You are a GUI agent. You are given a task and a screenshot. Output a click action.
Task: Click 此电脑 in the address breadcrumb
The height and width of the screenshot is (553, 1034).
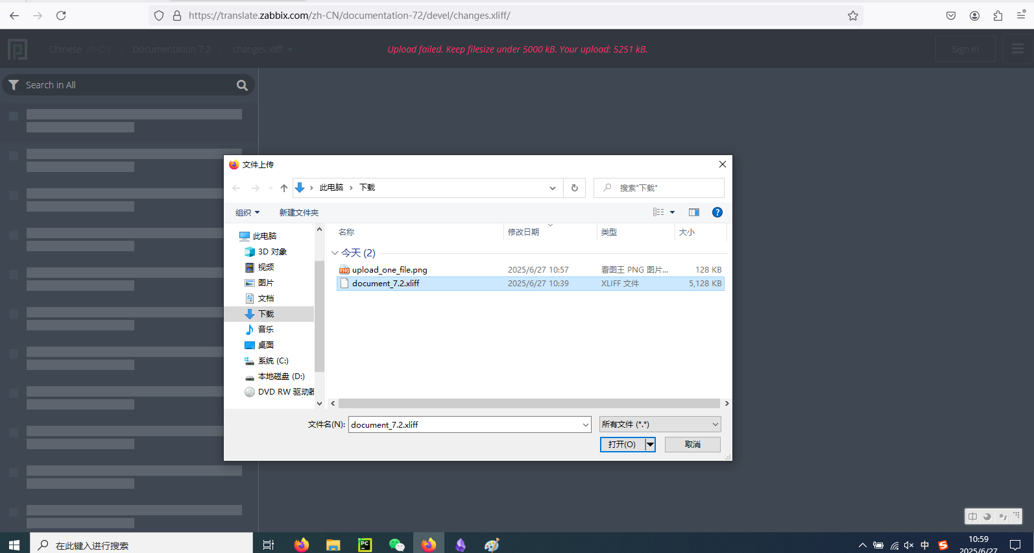click(331, 188)
